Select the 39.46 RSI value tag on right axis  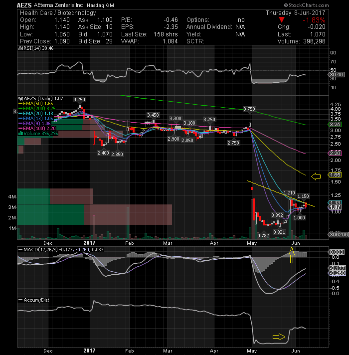(x=336, y=74)
